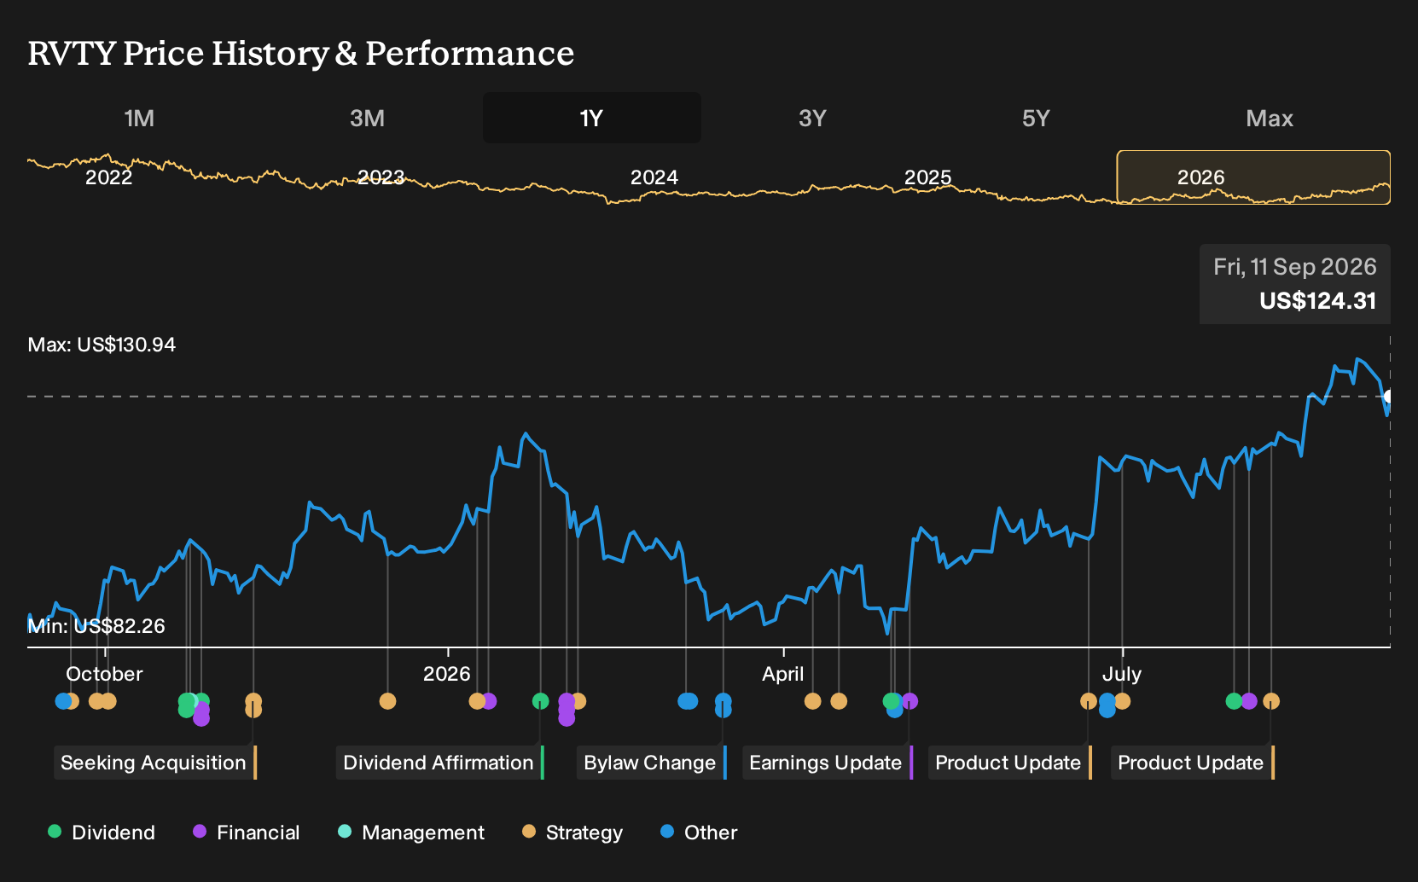Select the purple financial marker after July
The image size is (1418, 882).
pyautogui.click(x=1249, y=701)
